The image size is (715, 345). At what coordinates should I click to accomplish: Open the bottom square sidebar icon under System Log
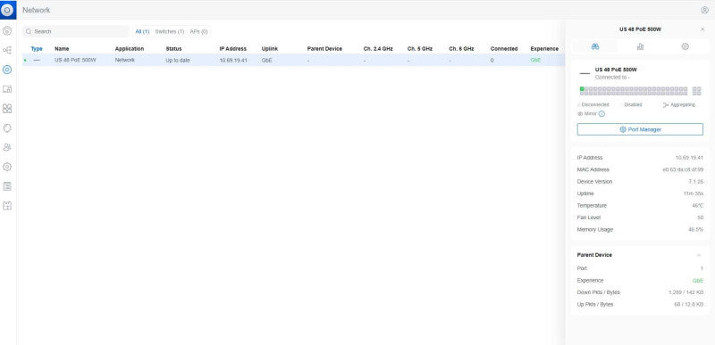tap(7, 206)
